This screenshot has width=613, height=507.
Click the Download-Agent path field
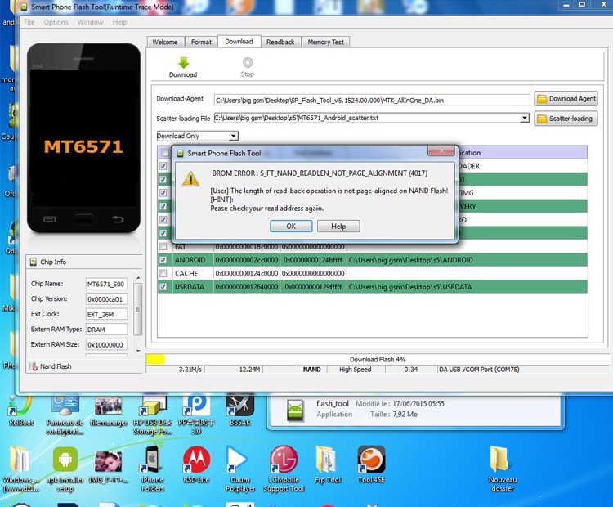(372, 100)
